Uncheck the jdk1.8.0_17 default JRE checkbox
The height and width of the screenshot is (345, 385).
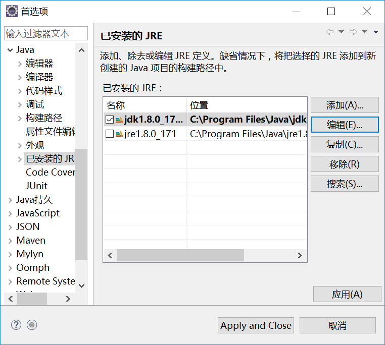[110, 120]
